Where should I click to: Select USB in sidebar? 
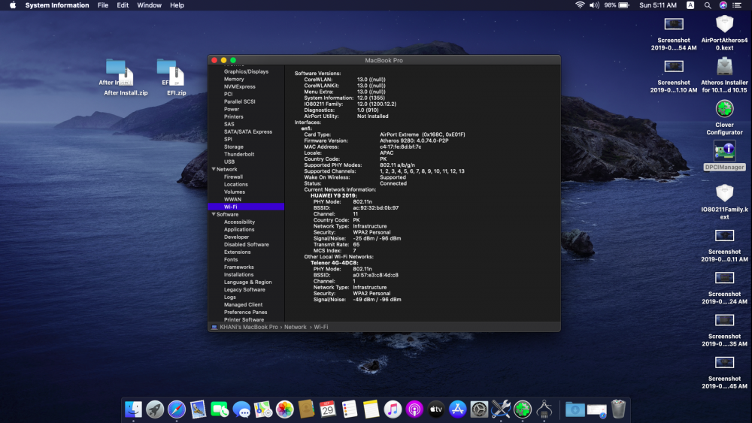(x=229, y=162)
